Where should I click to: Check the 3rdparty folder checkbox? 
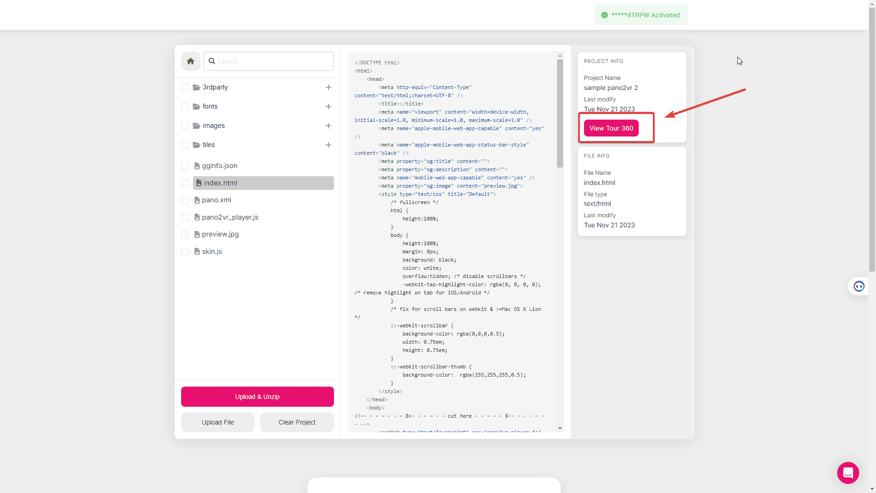click(185, 87)
